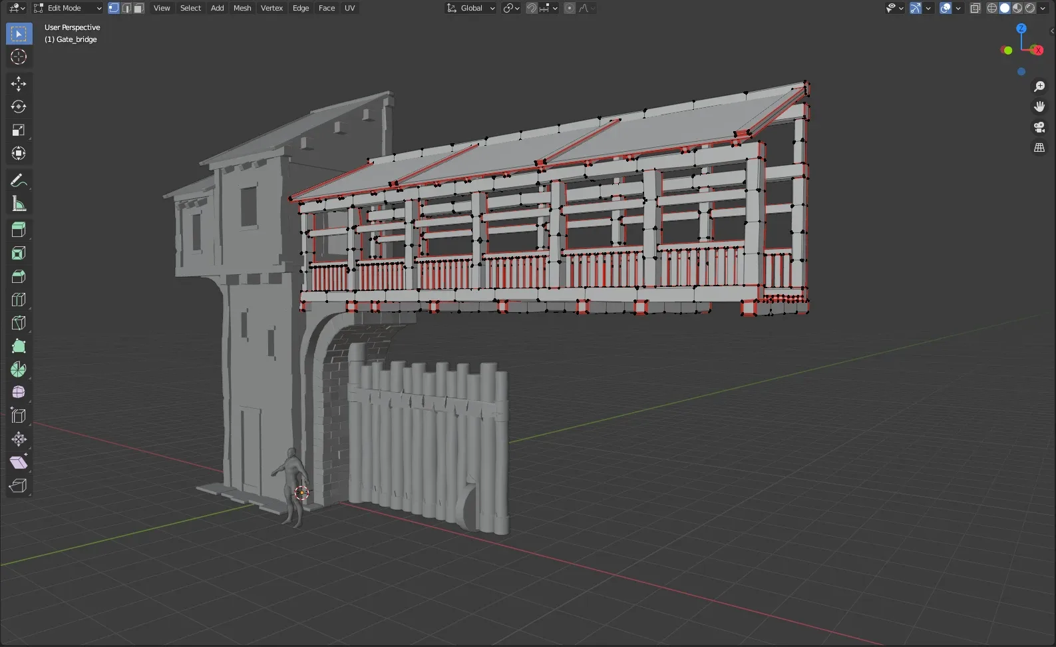
Task: Click the bright green axis dot on gizmo
Action: (1007, 51)
